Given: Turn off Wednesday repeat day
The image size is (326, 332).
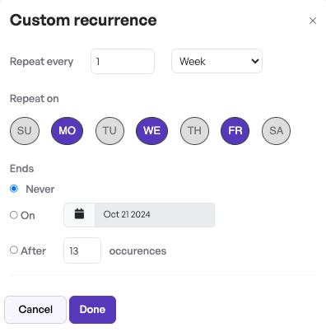Looking at the screenshot, I should pos(151,131).
